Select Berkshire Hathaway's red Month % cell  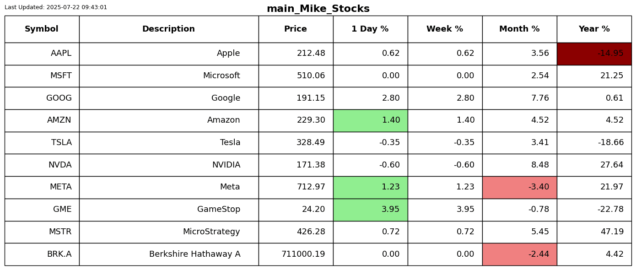[519, 254]
